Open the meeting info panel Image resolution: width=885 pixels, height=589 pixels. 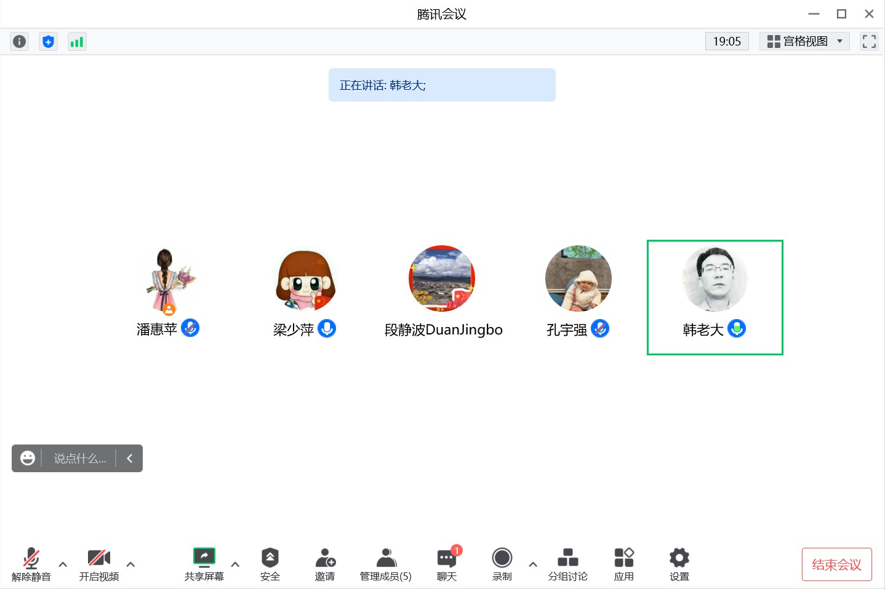(x=19, y=41)
